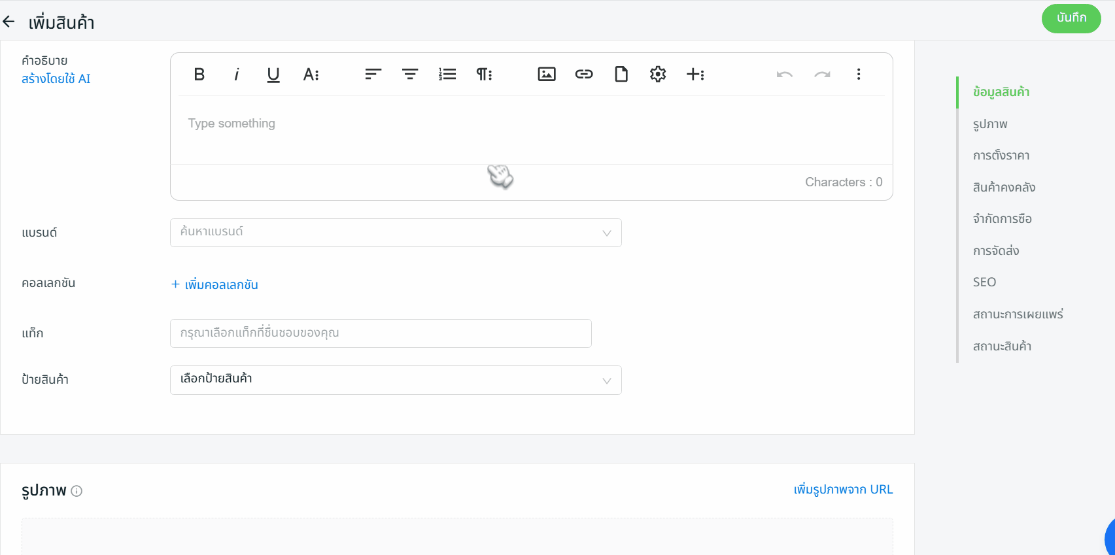Open the font size A options
This screenshot has height=555, width=1115.
[311, 75]
